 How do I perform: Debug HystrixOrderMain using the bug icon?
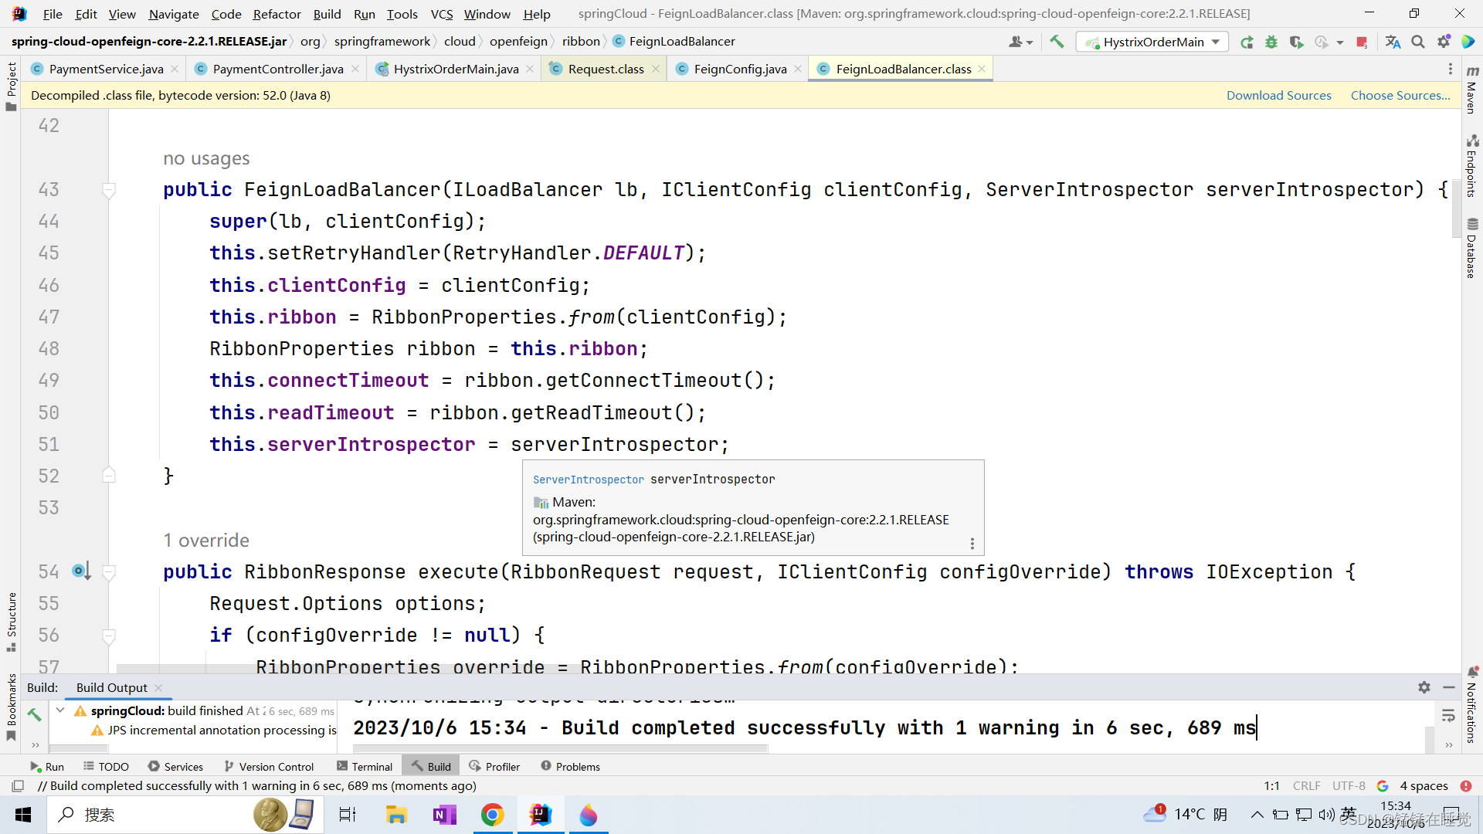point(1271,42)
